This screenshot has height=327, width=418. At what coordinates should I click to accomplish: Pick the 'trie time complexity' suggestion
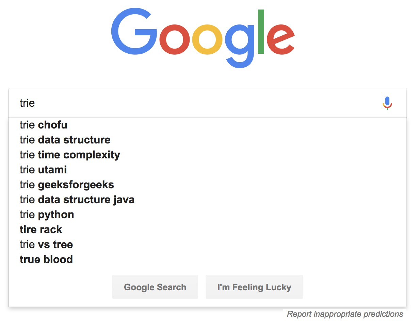click(x=70, y=155)
